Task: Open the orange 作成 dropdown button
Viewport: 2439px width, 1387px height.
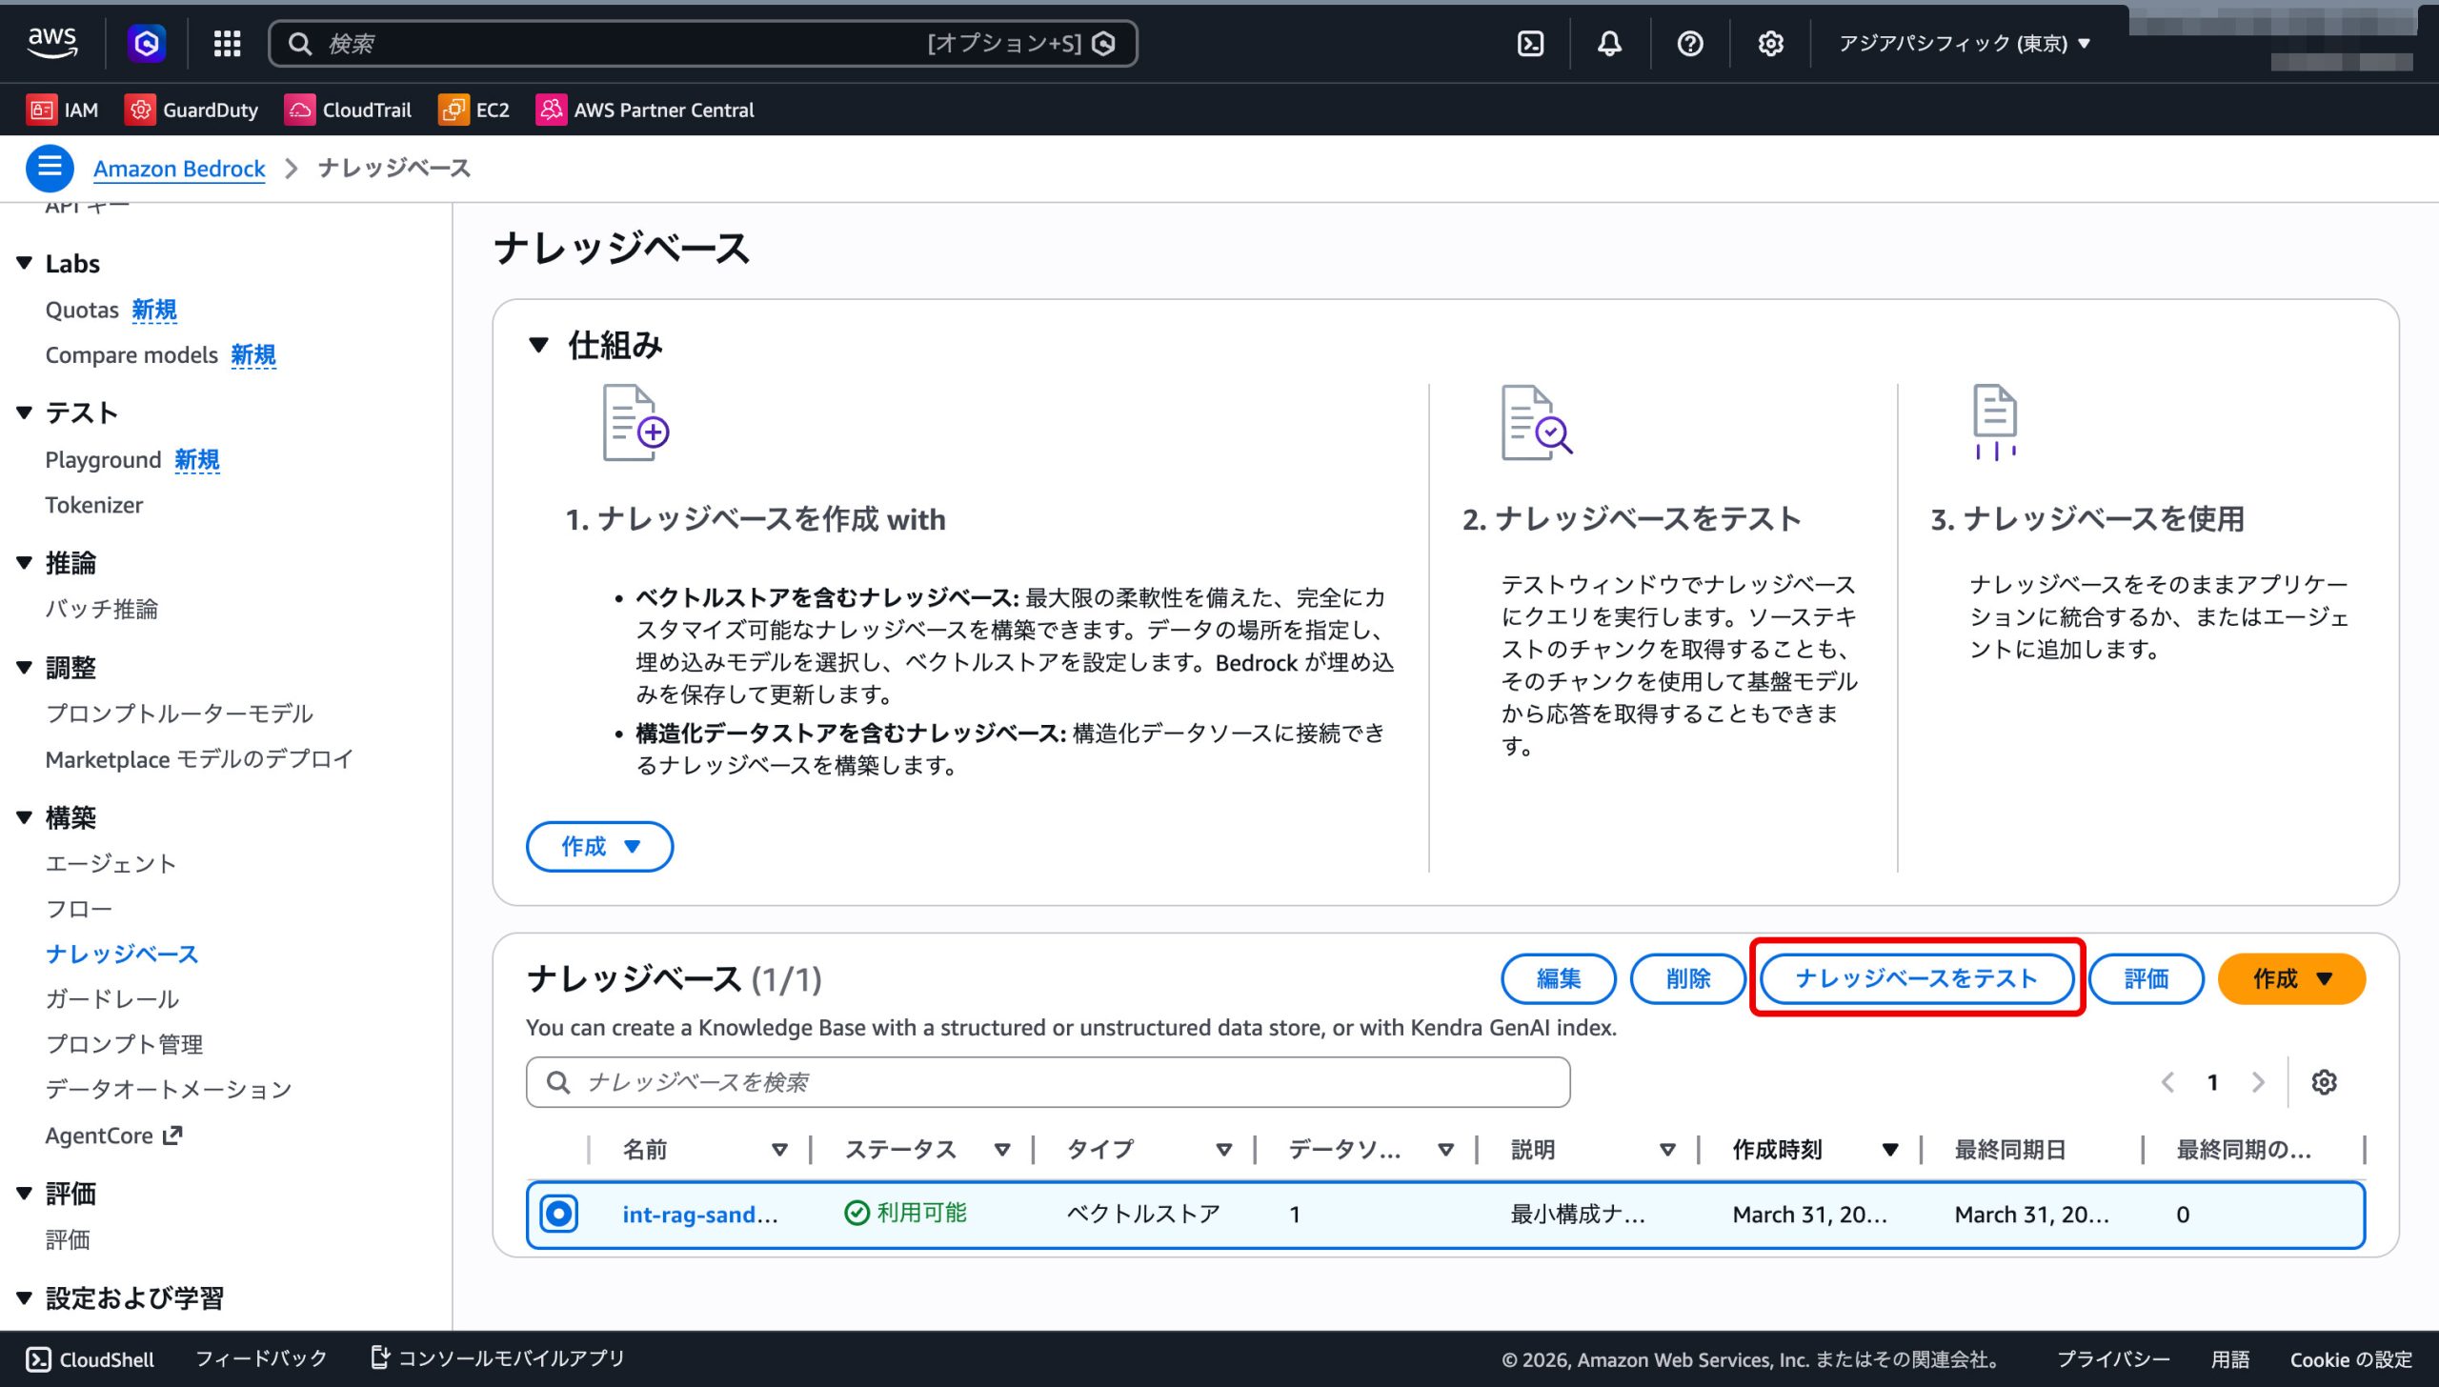Action: tap(2290, 978)
